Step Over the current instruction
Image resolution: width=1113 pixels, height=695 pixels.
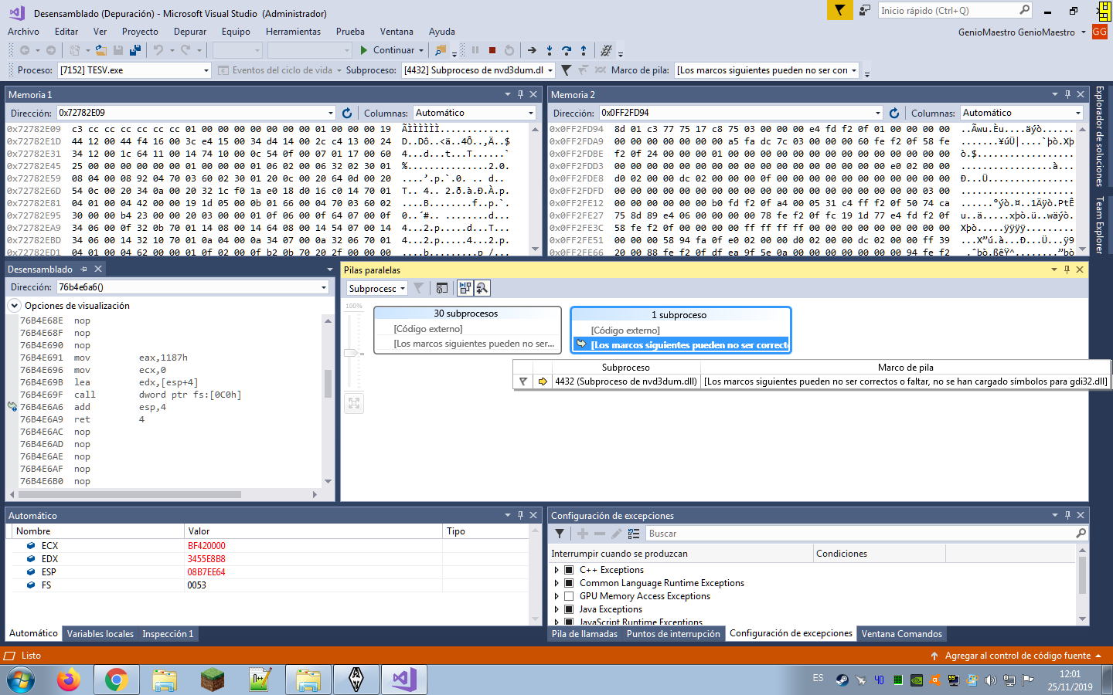567,50
